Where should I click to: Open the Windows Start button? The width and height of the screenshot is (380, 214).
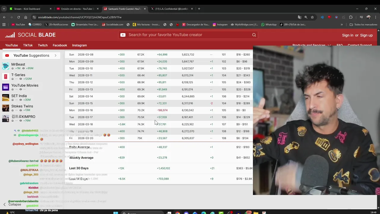tap(116, 213)
